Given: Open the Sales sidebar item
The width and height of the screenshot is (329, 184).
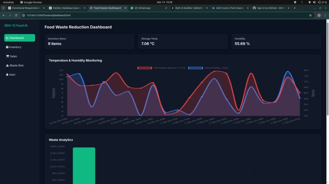Looking at the screenshot, I should click(x=20, y=56).
